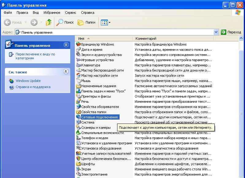Screen dimensions: 245x178
Task: Open the Справка menu
Action: [88, 13]
